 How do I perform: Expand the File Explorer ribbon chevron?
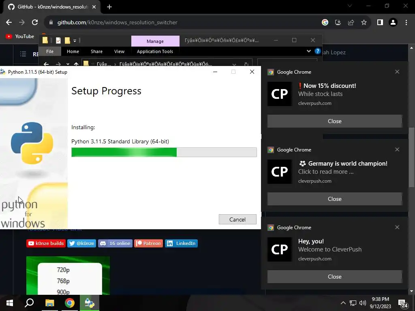pos(308,51)
